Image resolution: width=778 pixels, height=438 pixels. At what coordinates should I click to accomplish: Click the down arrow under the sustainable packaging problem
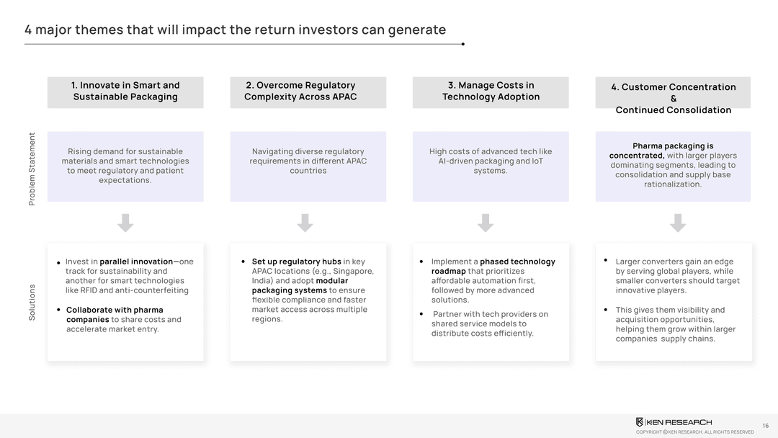[125, 223]
